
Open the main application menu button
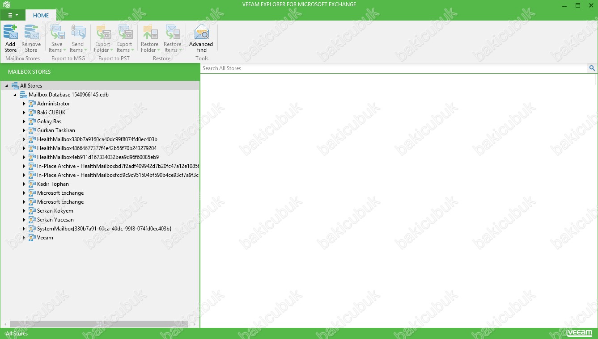pos(13,15)
